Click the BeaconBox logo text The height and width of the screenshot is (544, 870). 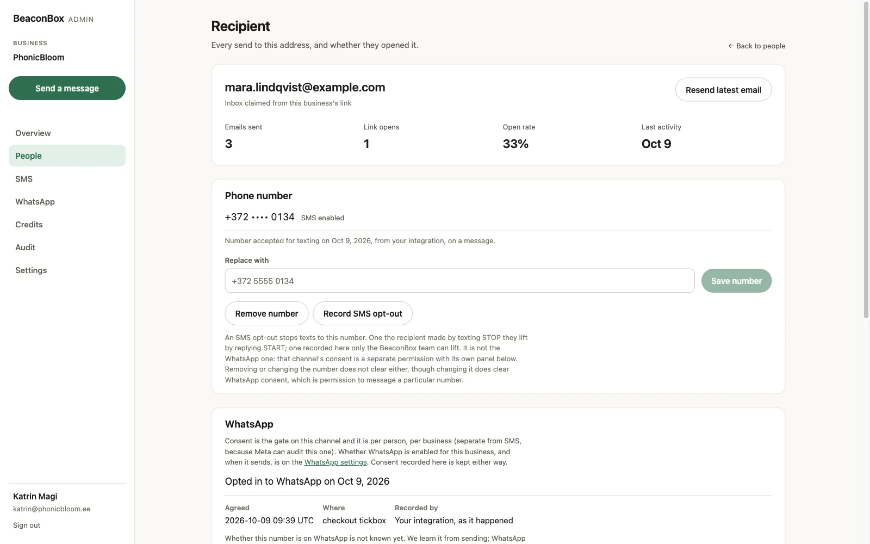[39, 18]
